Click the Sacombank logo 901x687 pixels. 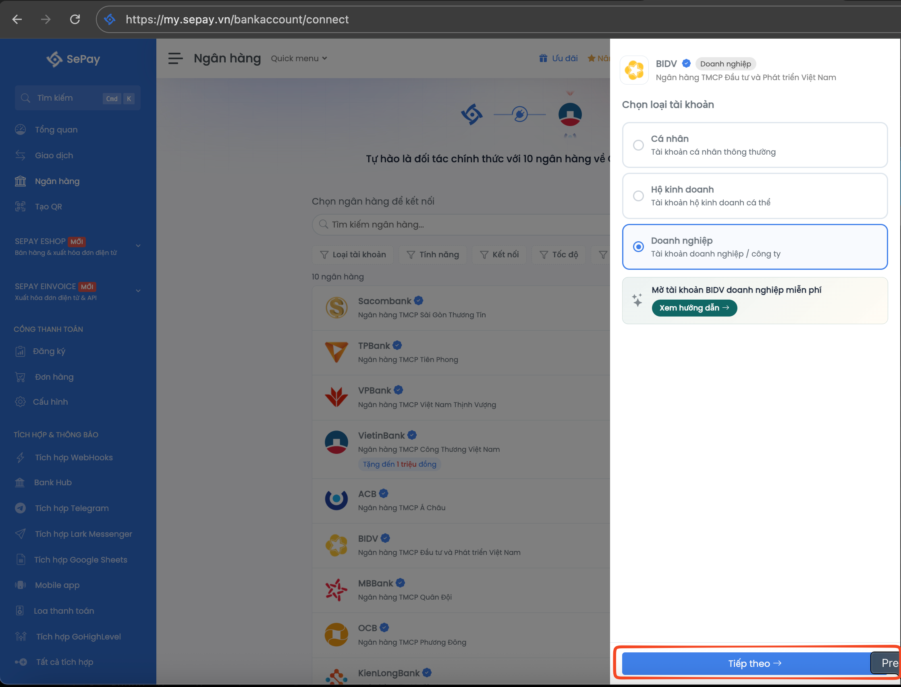pos(336,308)
